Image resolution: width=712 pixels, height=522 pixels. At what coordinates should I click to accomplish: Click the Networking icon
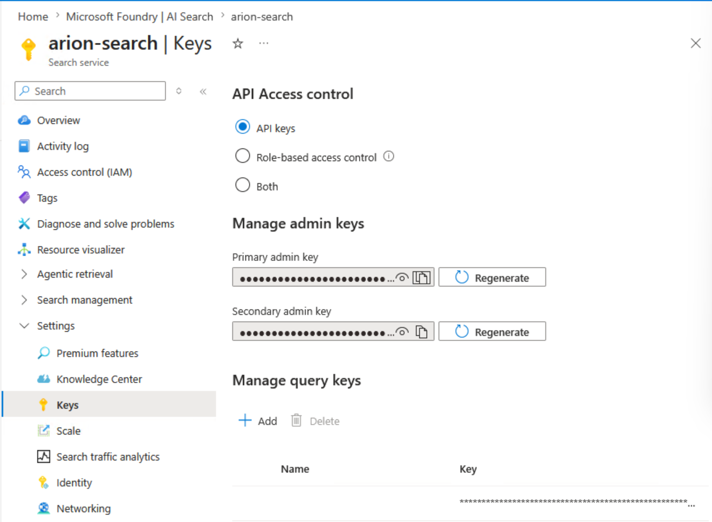(x=44, y=509)
